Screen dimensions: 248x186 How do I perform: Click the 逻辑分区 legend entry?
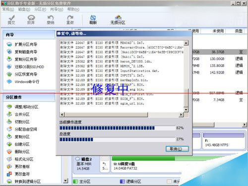(130, 182)
